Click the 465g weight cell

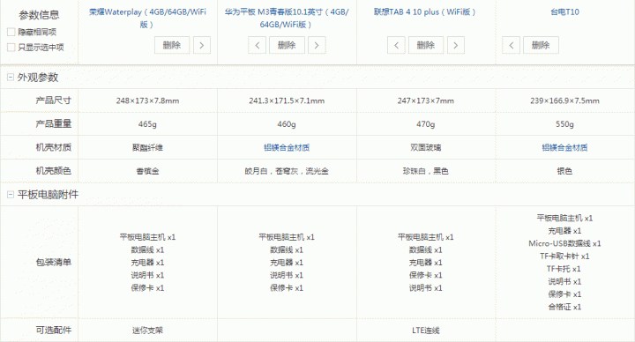point(147,124)
